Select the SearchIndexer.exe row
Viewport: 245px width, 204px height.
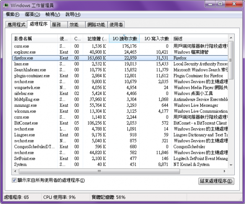coord(120,70)
